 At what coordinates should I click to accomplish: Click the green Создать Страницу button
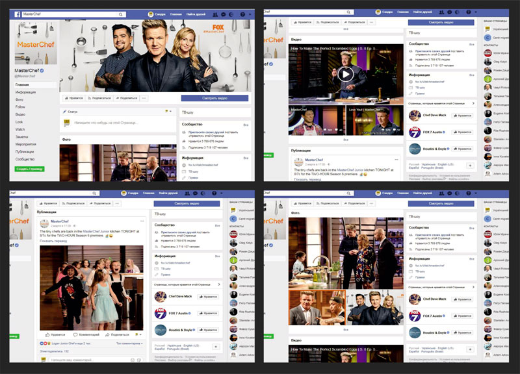[x=29, y=169]
